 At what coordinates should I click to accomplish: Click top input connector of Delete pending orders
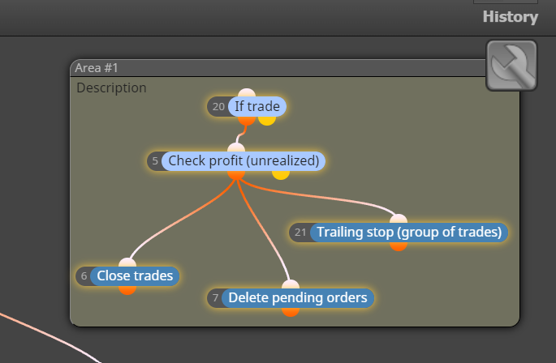[291, 284]
